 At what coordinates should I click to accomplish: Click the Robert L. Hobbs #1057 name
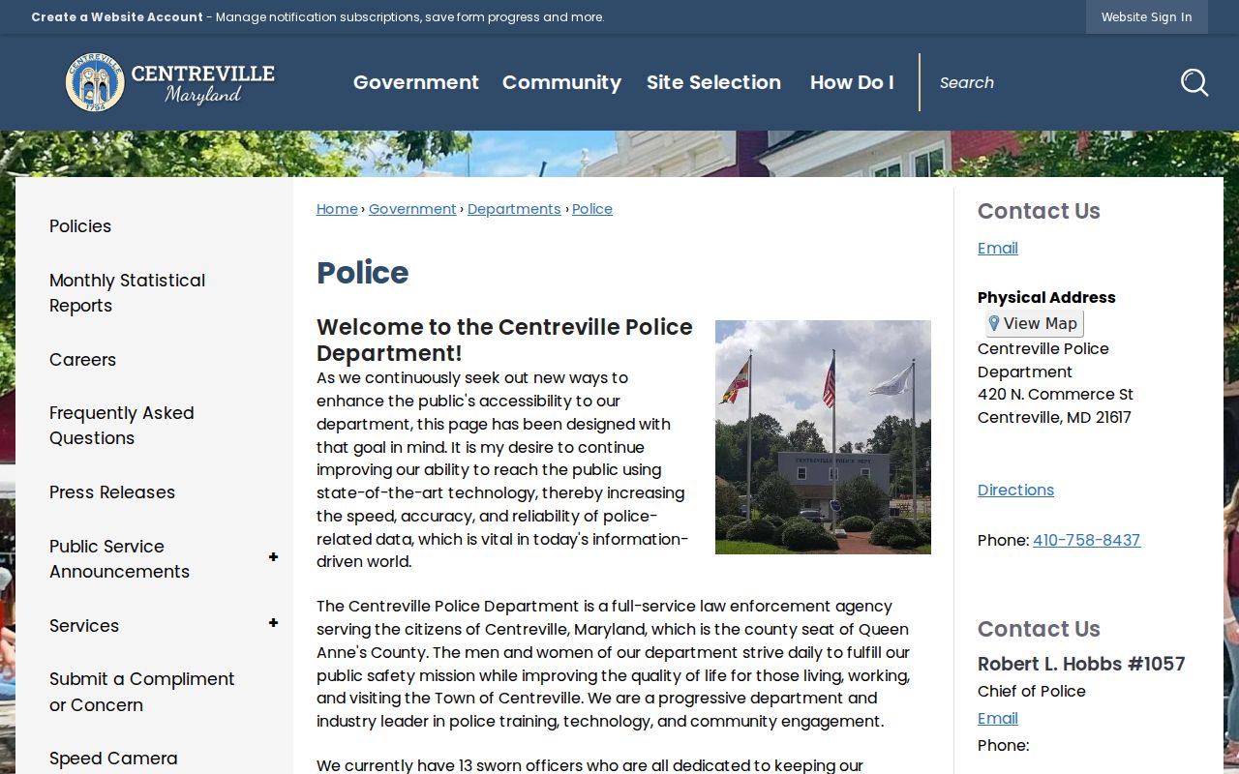pyautogui.click(x=1081, y=664)
